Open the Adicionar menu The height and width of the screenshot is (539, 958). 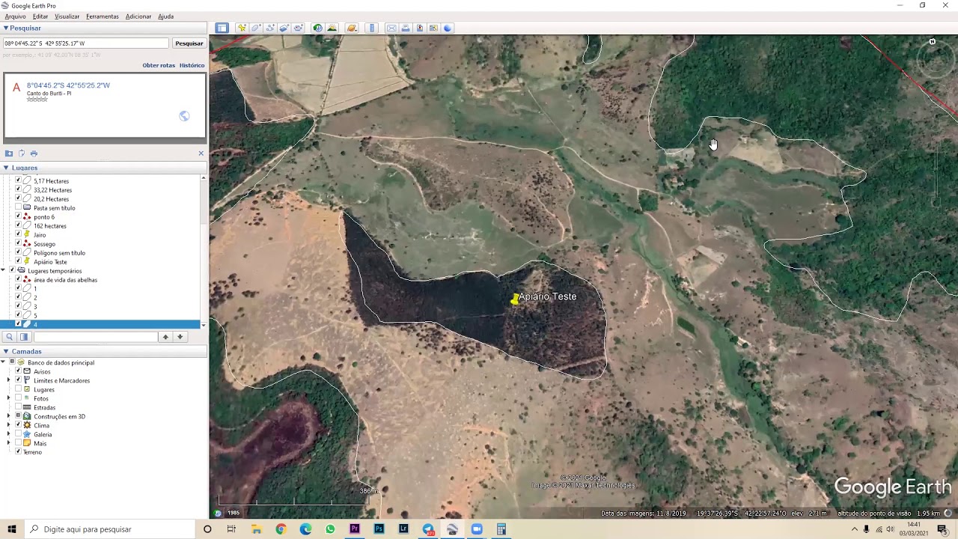tap(138, 16)
